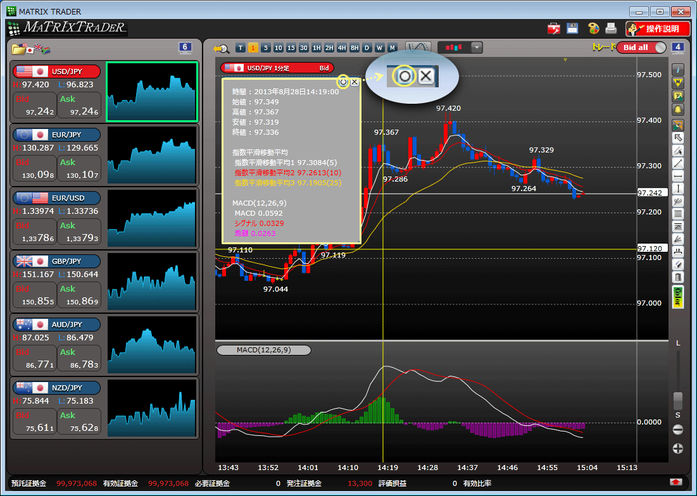Click the yellow 'N' triangle icon
The height and width of the screenshot is (496, 697).
click(x=678, y=83)
